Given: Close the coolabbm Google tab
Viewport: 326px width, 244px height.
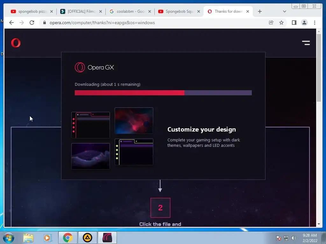Looking at the screenshot, I should click(x=150, y=11).
